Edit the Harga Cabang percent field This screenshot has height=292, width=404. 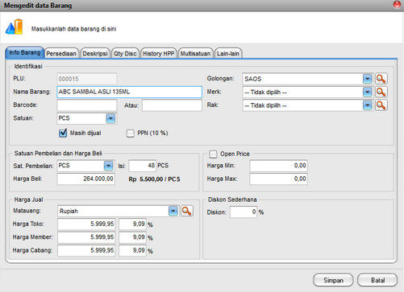coord(132,250)
